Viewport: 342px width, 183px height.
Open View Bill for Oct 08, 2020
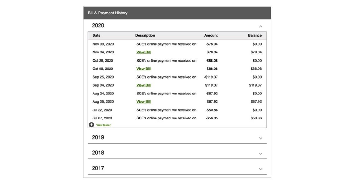(144, 69)
